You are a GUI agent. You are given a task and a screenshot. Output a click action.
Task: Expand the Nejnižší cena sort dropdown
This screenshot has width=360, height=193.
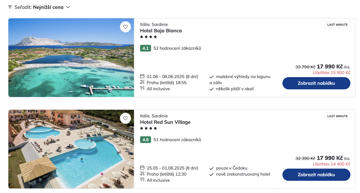coord(48,7)
